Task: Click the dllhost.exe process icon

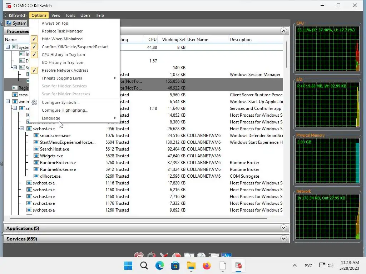Action: 36,176
